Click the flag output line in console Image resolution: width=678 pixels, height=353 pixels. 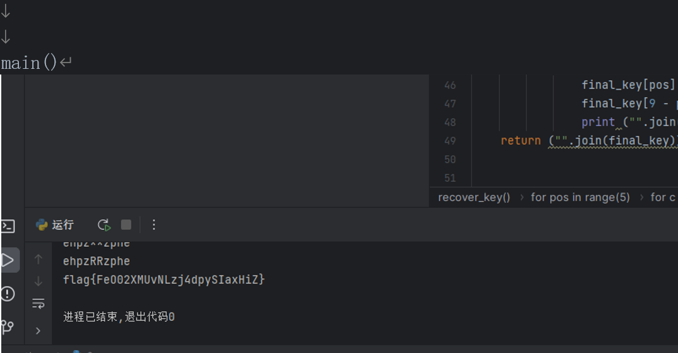164,280
